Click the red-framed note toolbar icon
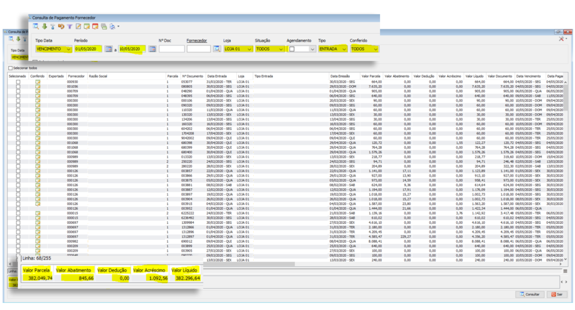575x310 pixels. (x=95, y=26)
